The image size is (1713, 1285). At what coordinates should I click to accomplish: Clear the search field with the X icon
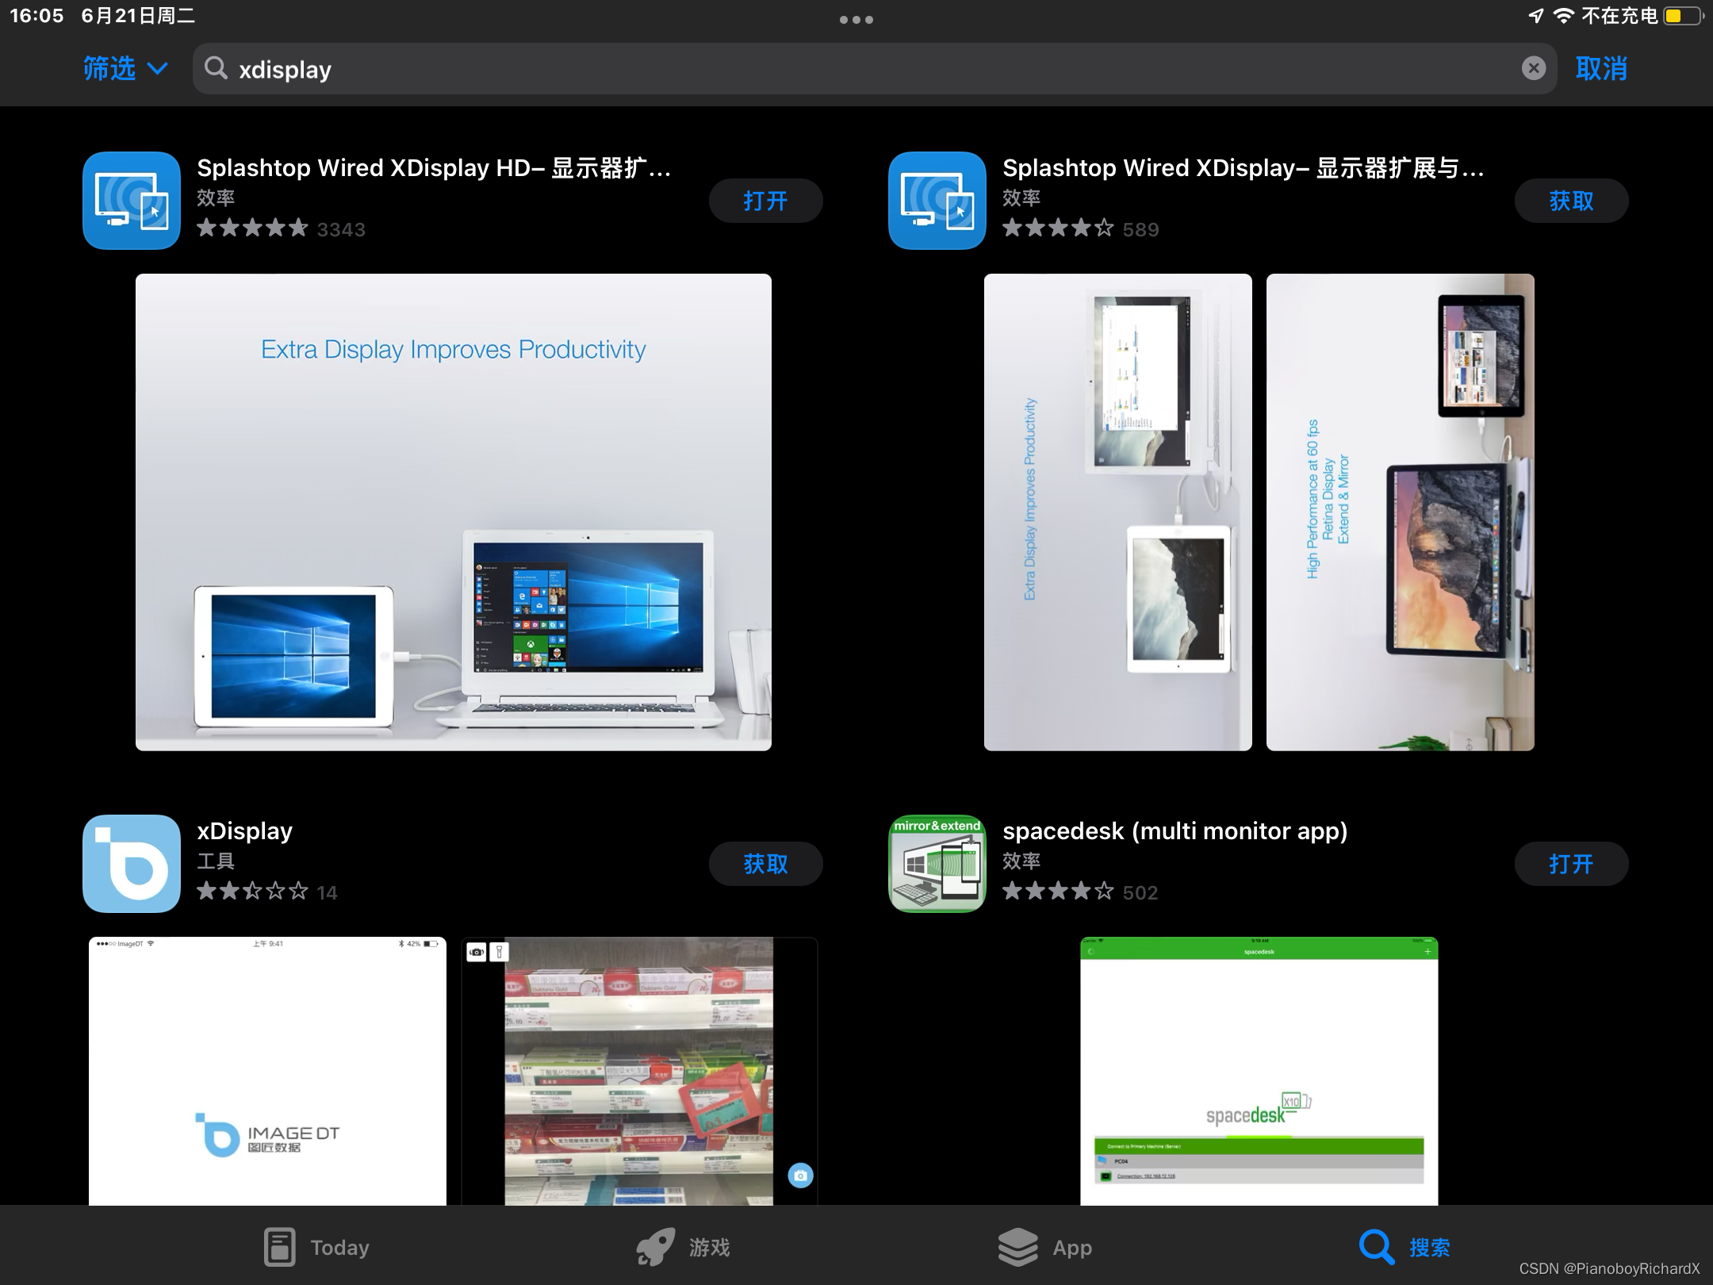coord(1534,68)
